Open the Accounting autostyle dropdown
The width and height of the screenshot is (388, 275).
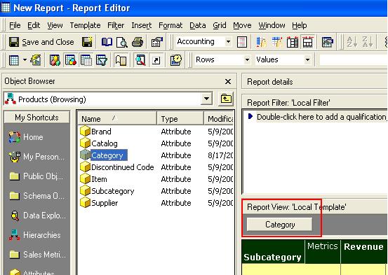tap(228, 42)
